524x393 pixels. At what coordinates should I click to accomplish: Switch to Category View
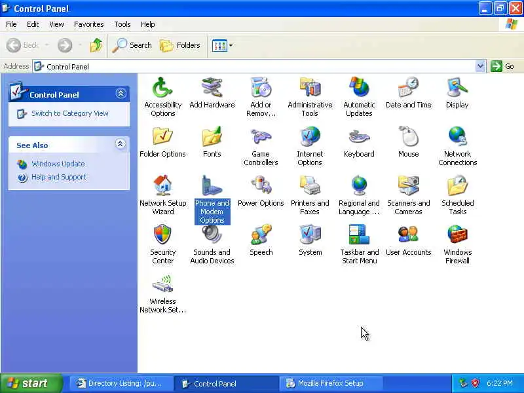point(70,113)
